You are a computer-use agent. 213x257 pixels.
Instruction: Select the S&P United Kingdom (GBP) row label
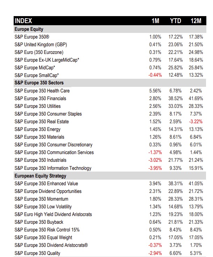(41, 44)
